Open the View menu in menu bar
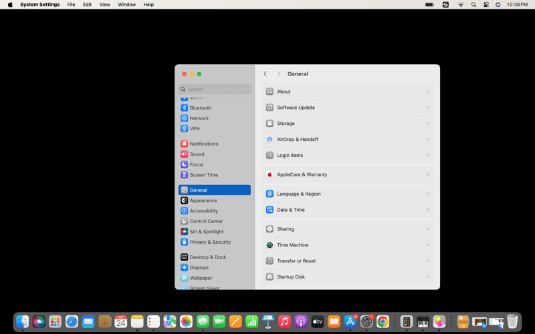Image resolution: width=535 pixels, height=334 pixels. [104, 5]
